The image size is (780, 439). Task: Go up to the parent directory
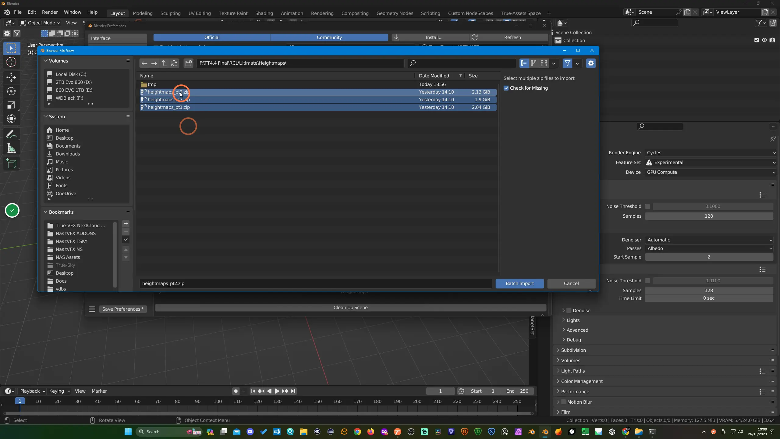click(x=164, y=63)
